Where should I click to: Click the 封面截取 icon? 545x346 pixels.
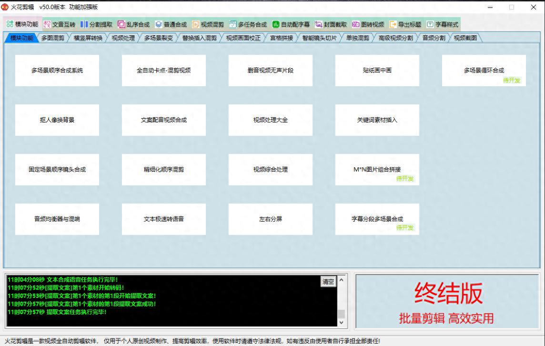point(319,24)
